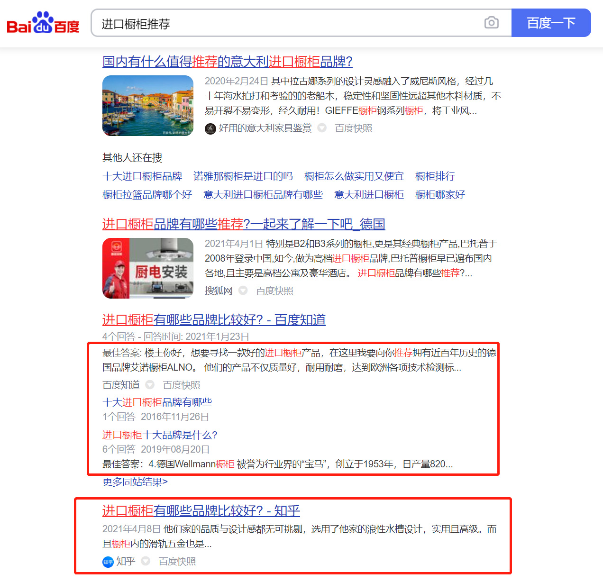Screen dimensions: 603x582
Task: Search related term 意大利进口橱柜品牌有哪些
Action: [x=263, y=195]
